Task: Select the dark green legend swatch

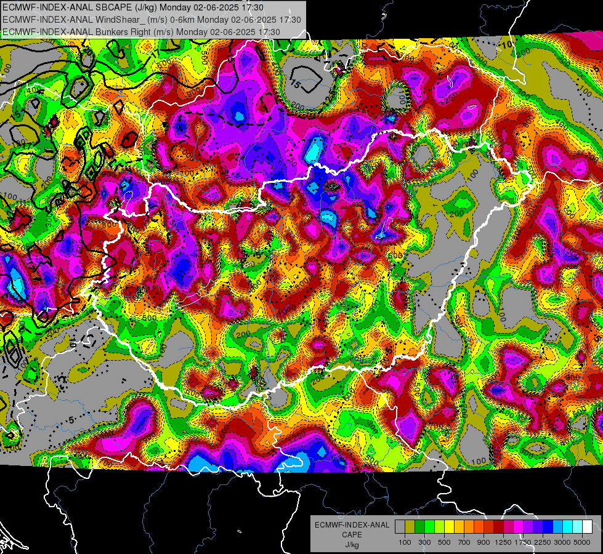Action: click(x=419, y=527)
